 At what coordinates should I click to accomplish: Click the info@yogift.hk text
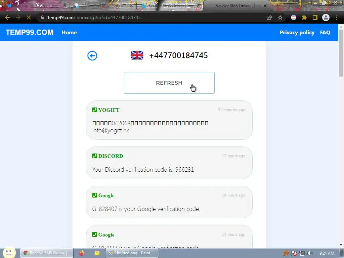[x=111, y=130]
